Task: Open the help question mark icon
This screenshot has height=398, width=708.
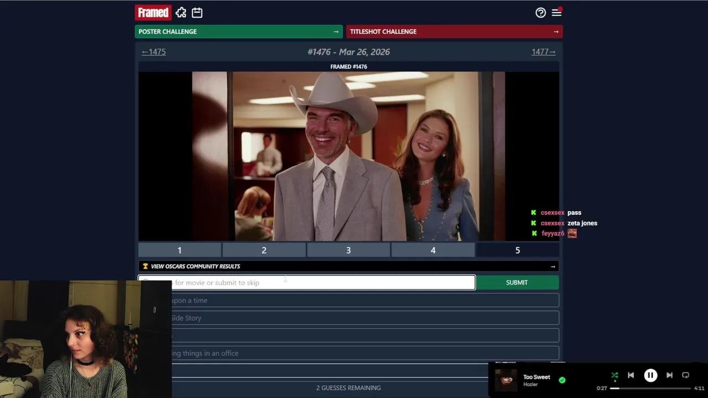Action: (x=540, y=13)
